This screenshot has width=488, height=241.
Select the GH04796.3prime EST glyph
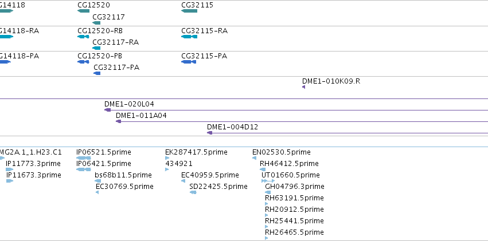tap(268, 192)
